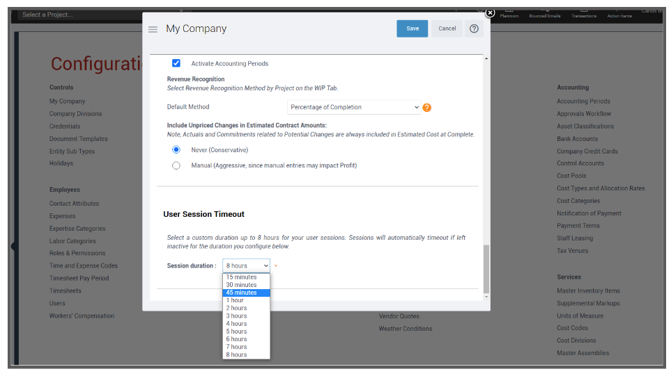
Task: Open Transactions in the top bar
Action: (584, 13)
